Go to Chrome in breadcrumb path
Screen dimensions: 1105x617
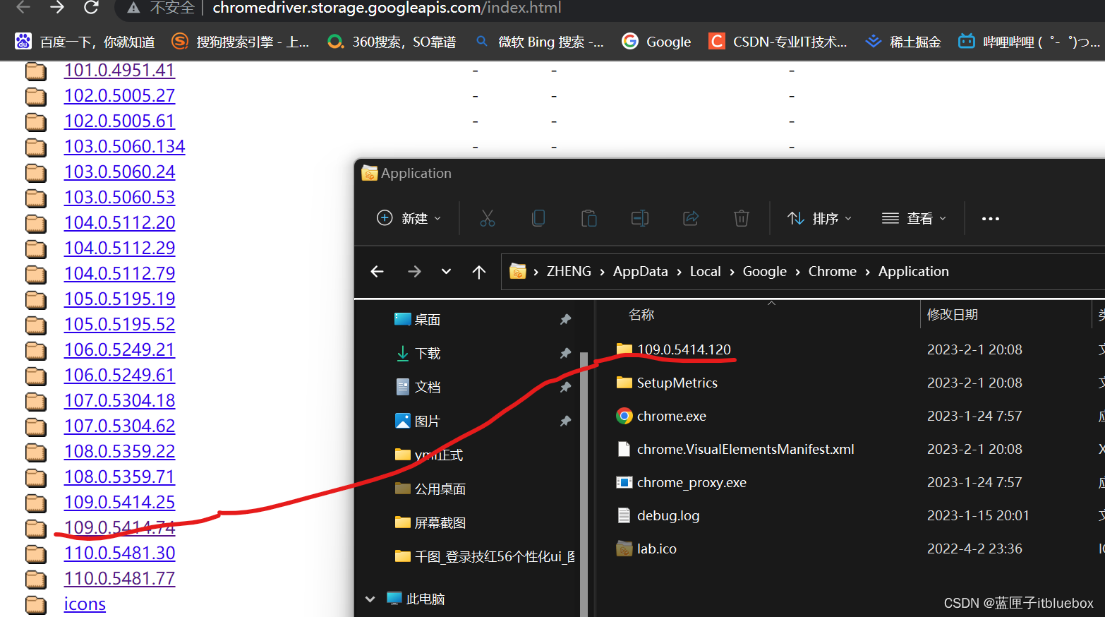832,272
